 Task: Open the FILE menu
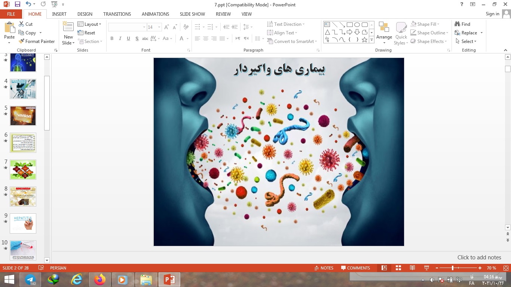11,14
